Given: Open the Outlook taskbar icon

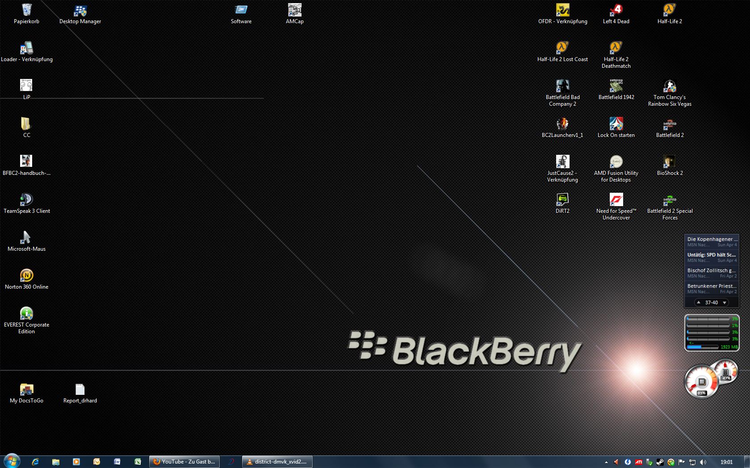Looking at the screenshot, I should (97, 462).
